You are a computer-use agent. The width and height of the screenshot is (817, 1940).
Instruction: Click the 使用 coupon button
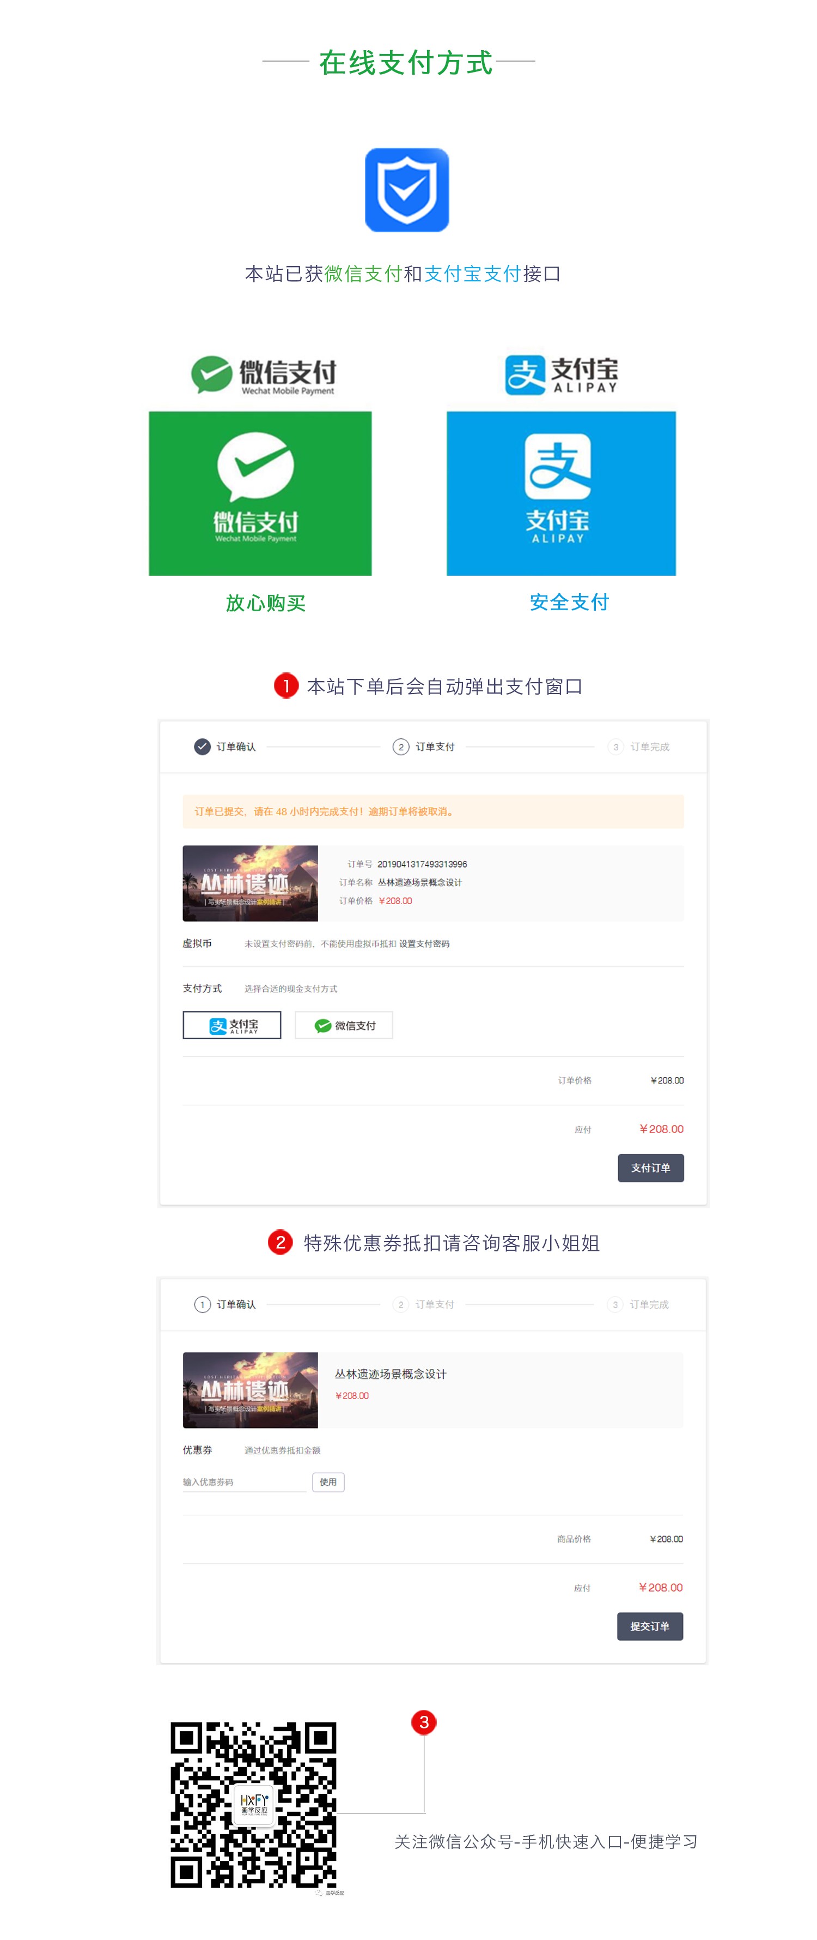(x=328, y=1482)
